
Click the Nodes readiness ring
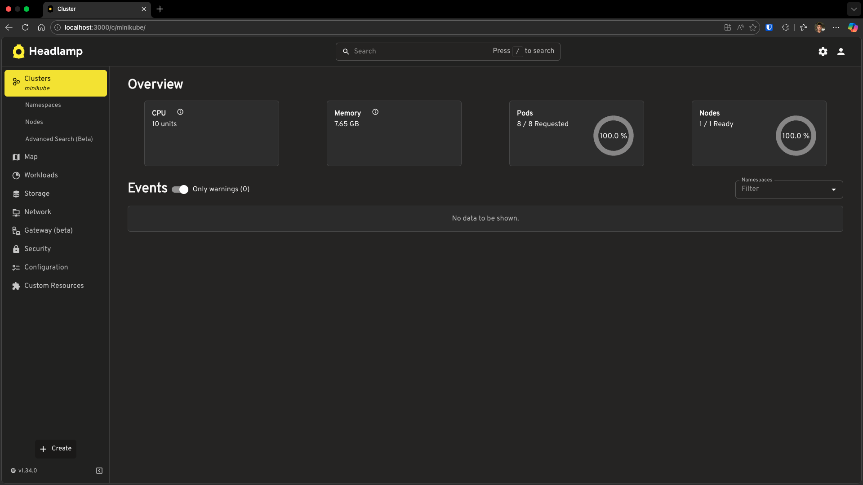[795, 135]
